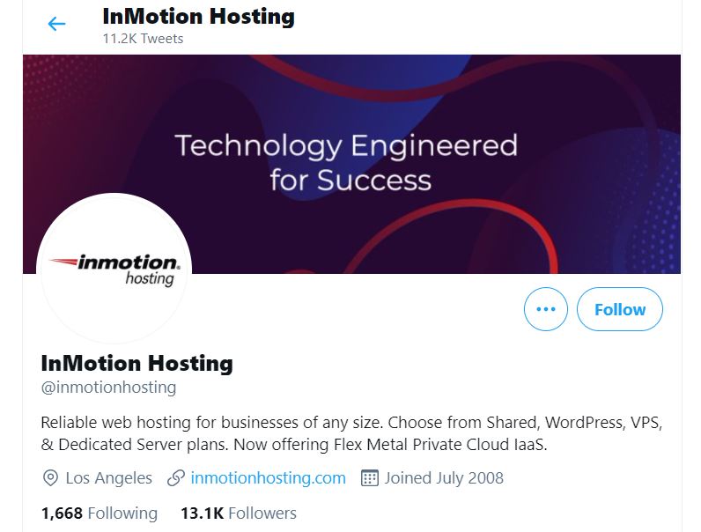Click the Joined July 2008 text
Screen dimensions: 701x532
pyautogui.click(x=444, y=478)
